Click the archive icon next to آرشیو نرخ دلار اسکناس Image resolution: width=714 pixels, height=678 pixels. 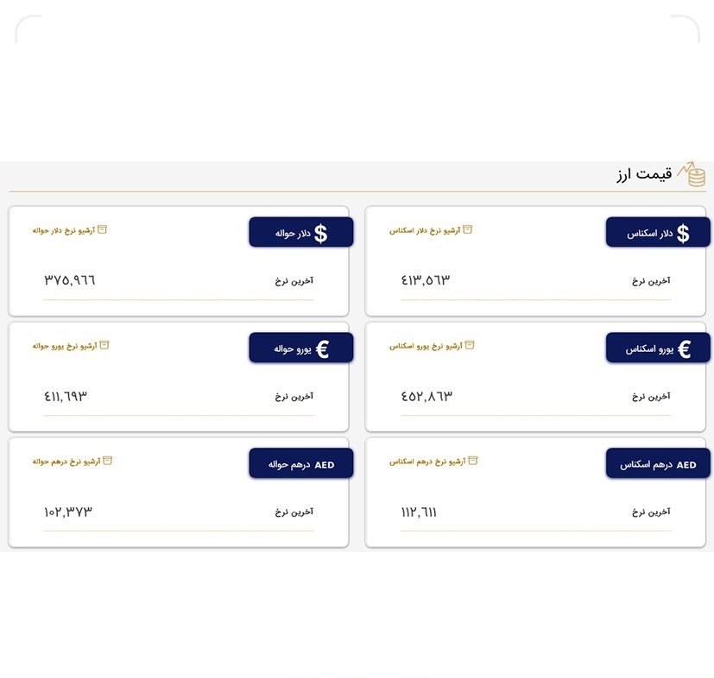tap(469, 229)
